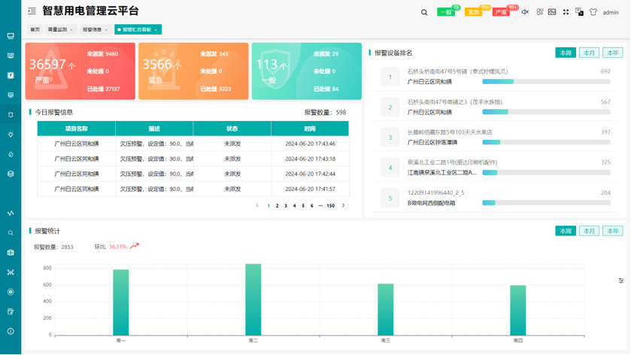Open the light bulb icon in the sidebar
Screen dimensions: 631x355
pyautogui.click(x=11, y=135)
